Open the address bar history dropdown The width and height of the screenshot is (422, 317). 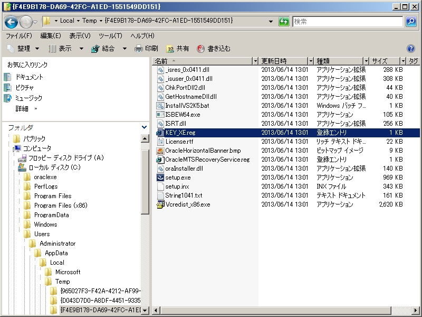(x=271, y=22)
